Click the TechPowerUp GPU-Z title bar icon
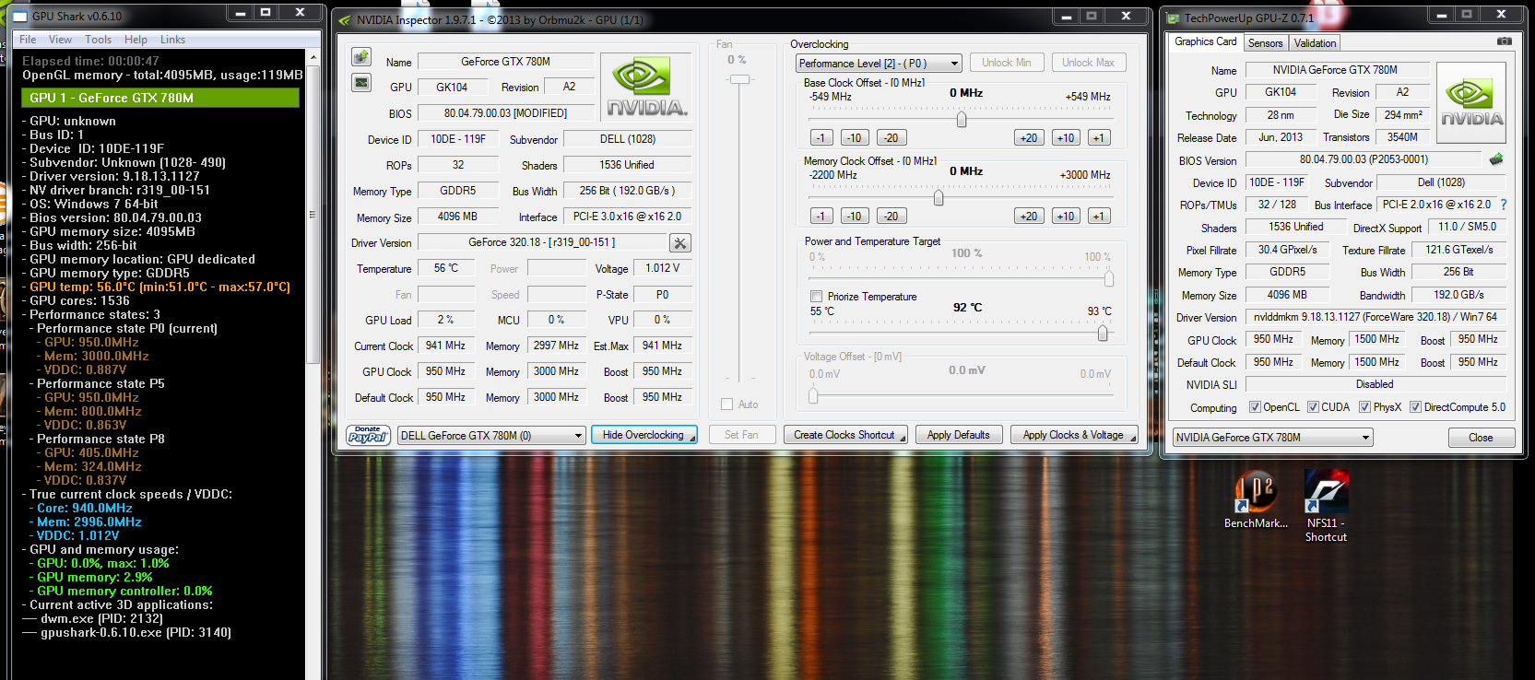 [1173, 18]
